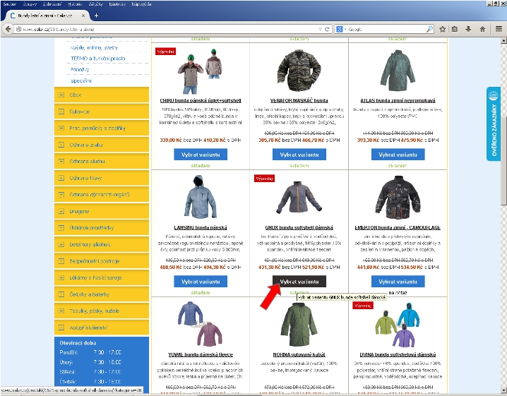Go to the browser home icon

[482, 29]
